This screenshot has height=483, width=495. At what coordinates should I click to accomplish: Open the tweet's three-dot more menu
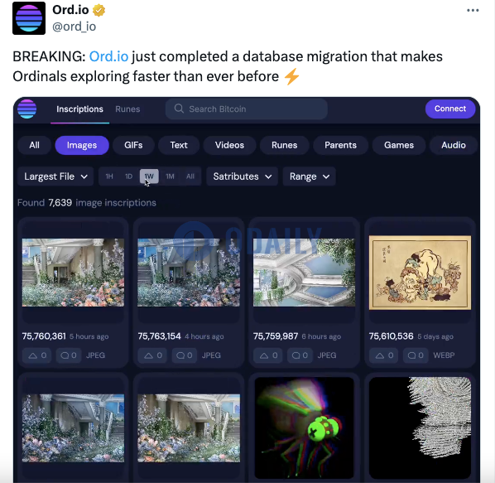[x=473, y=11]
